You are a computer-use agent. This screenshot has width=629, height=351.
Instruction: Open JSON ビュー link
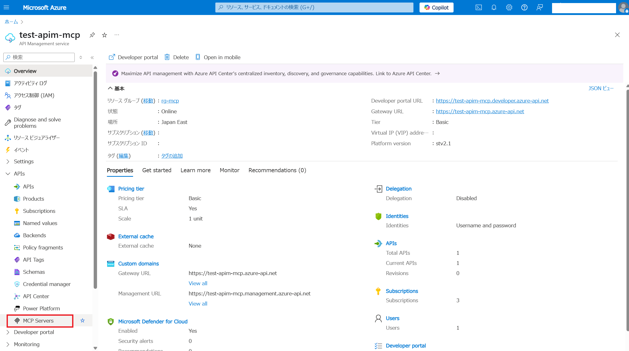pos(601,88)
